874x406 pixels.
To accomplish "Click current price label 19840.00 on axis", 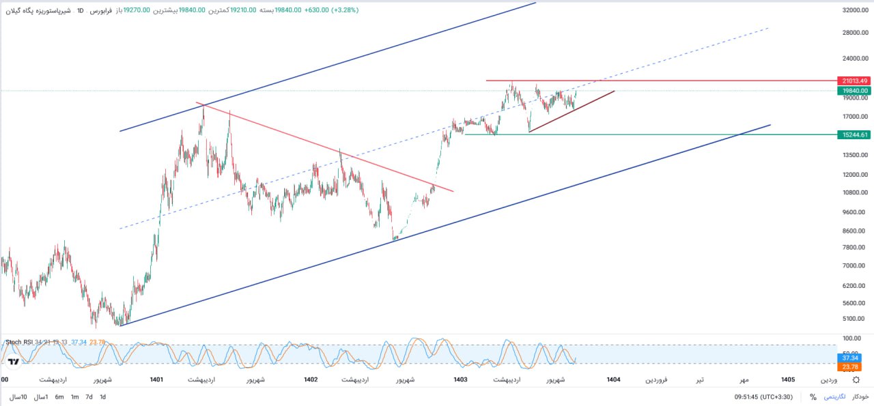I will 854,90.
